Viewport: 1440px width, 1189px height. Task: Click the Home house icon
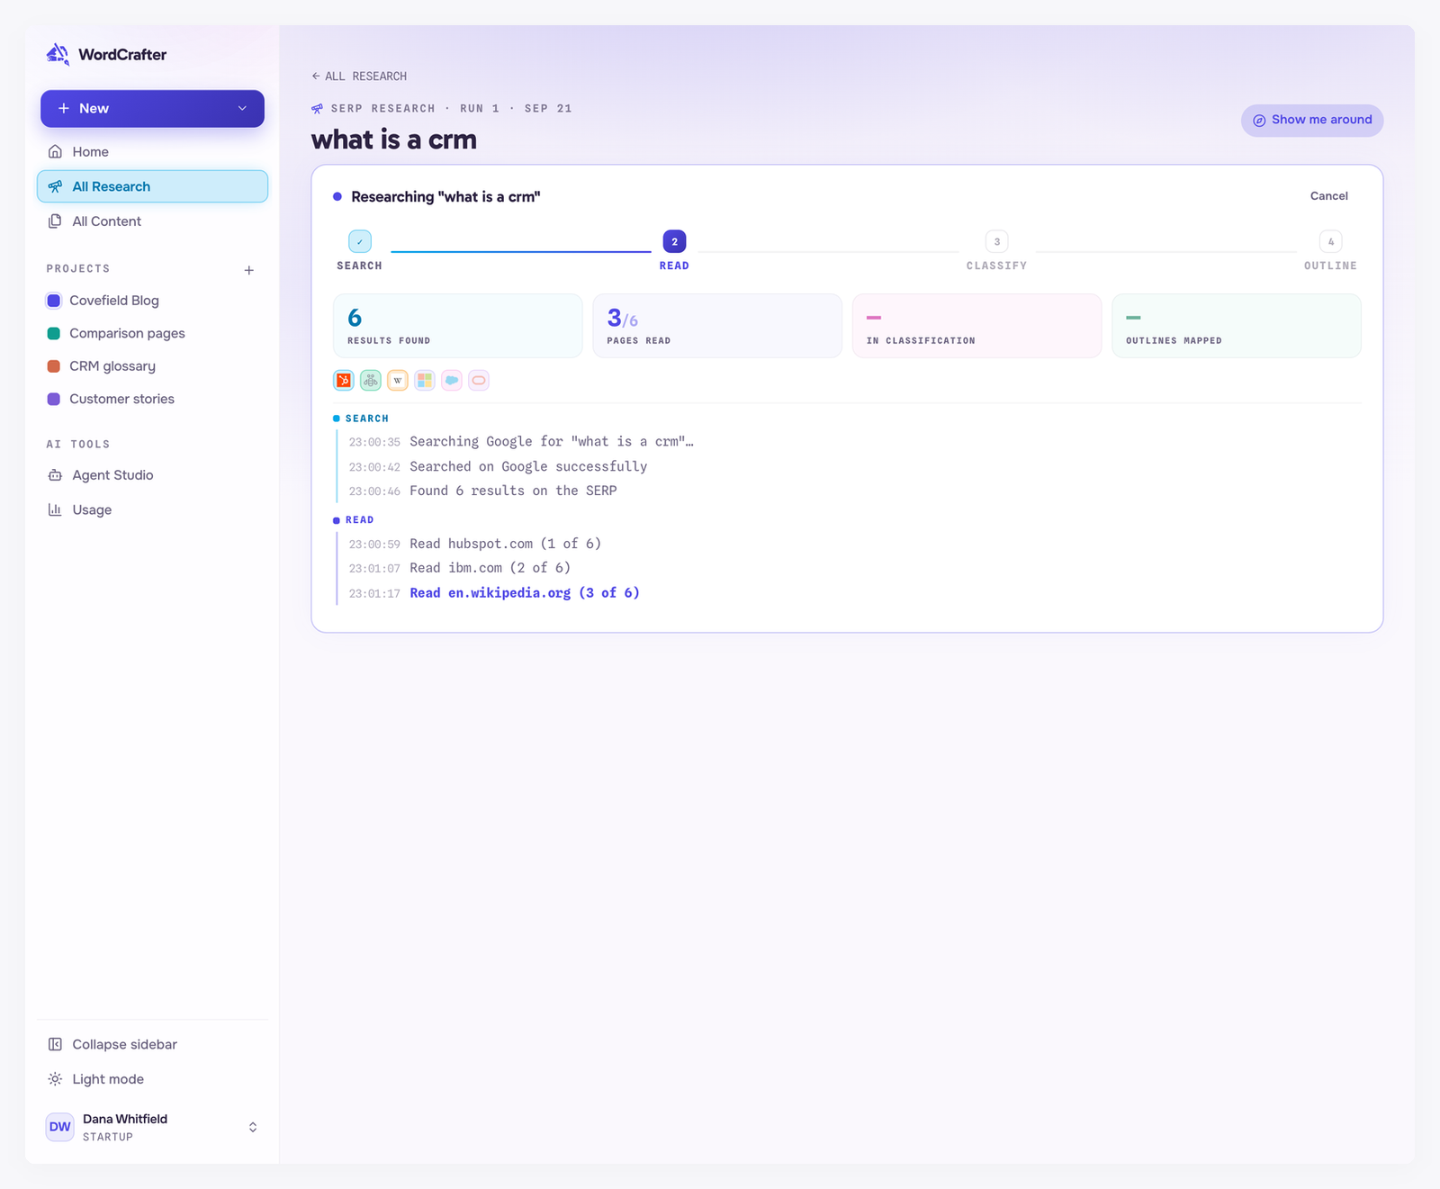tap(55, 151)
